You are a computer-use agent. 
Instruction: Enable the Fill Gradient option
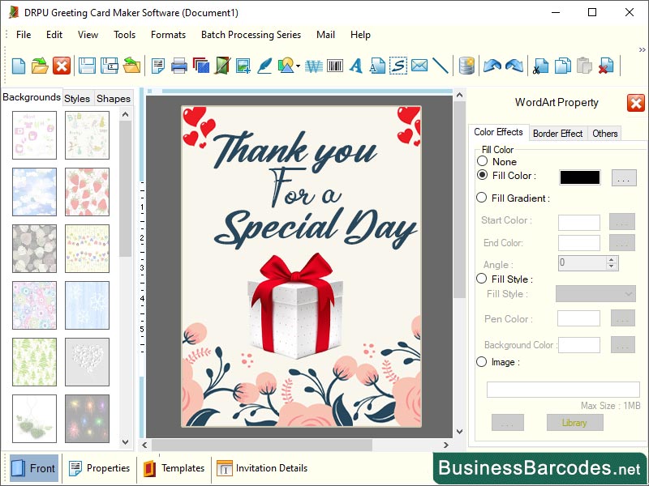point(483,198)
